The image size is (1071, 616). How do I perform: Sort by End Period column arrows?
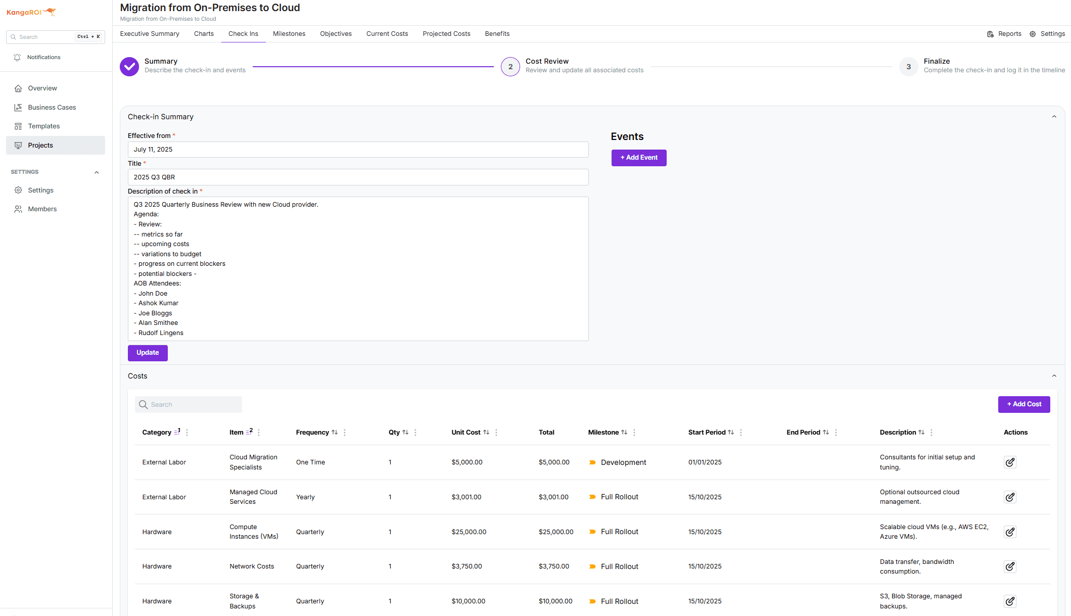pos(826,432)
